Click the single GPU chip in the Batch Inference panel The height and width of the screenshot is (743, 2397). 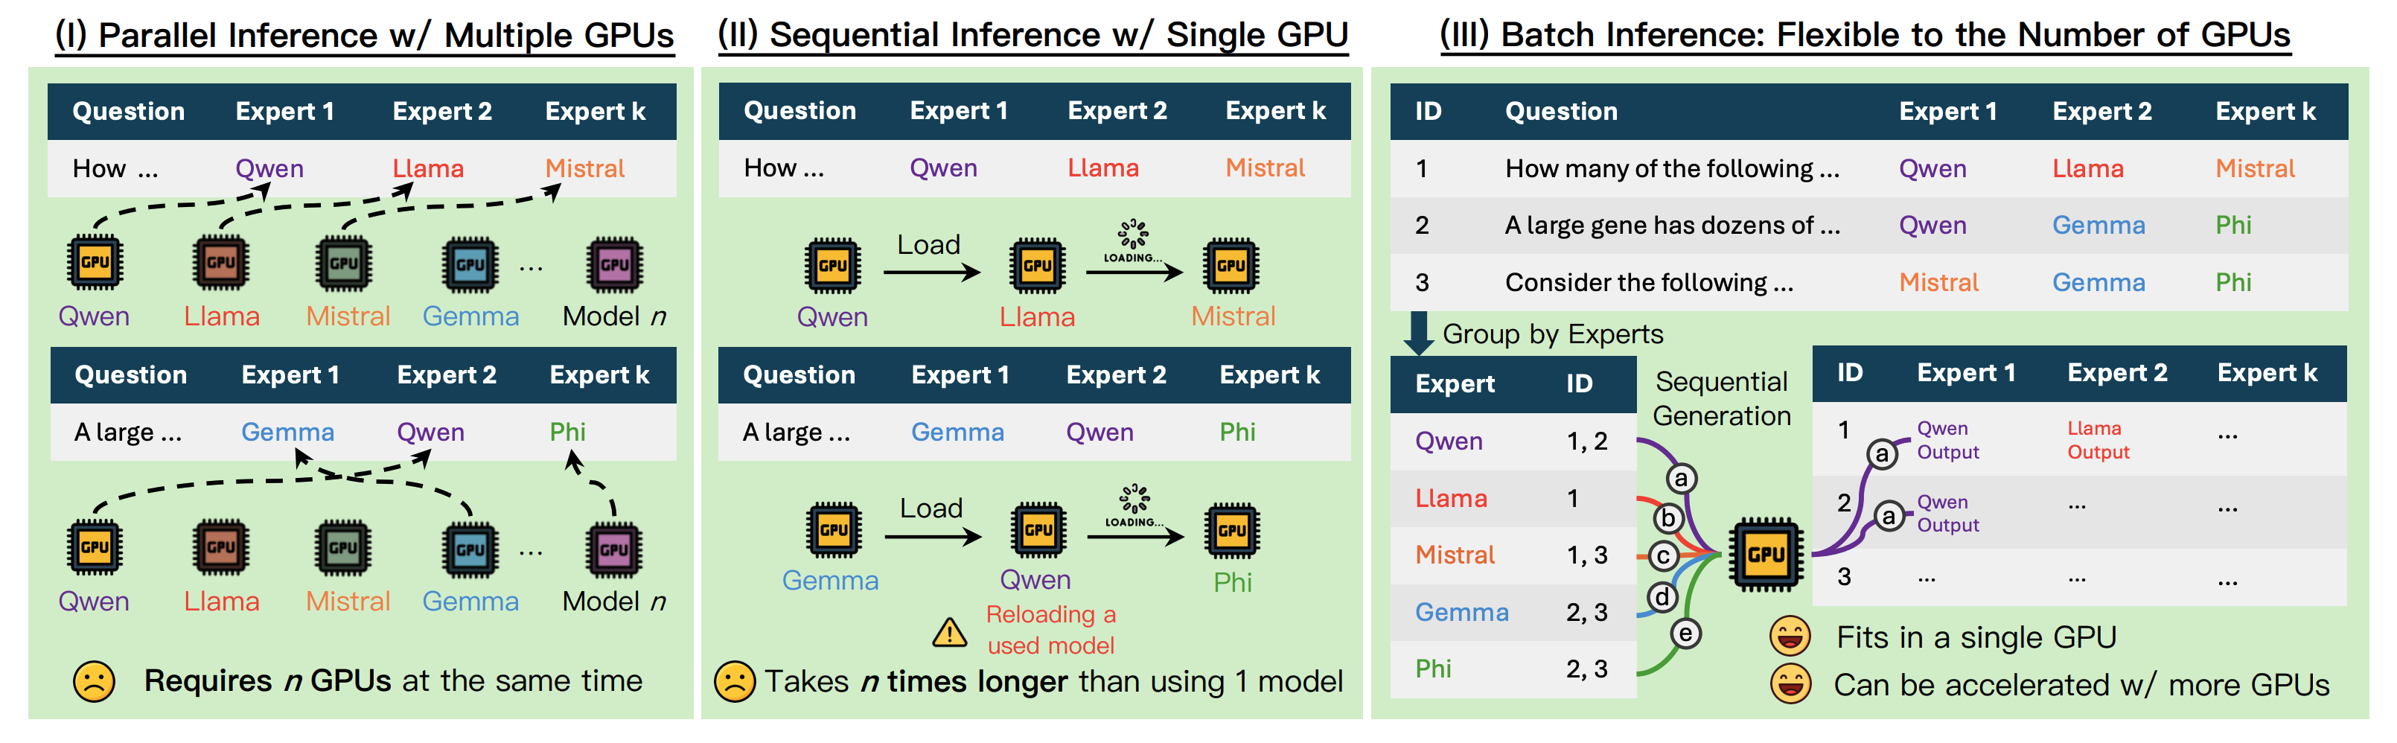tap(1765, 555)
